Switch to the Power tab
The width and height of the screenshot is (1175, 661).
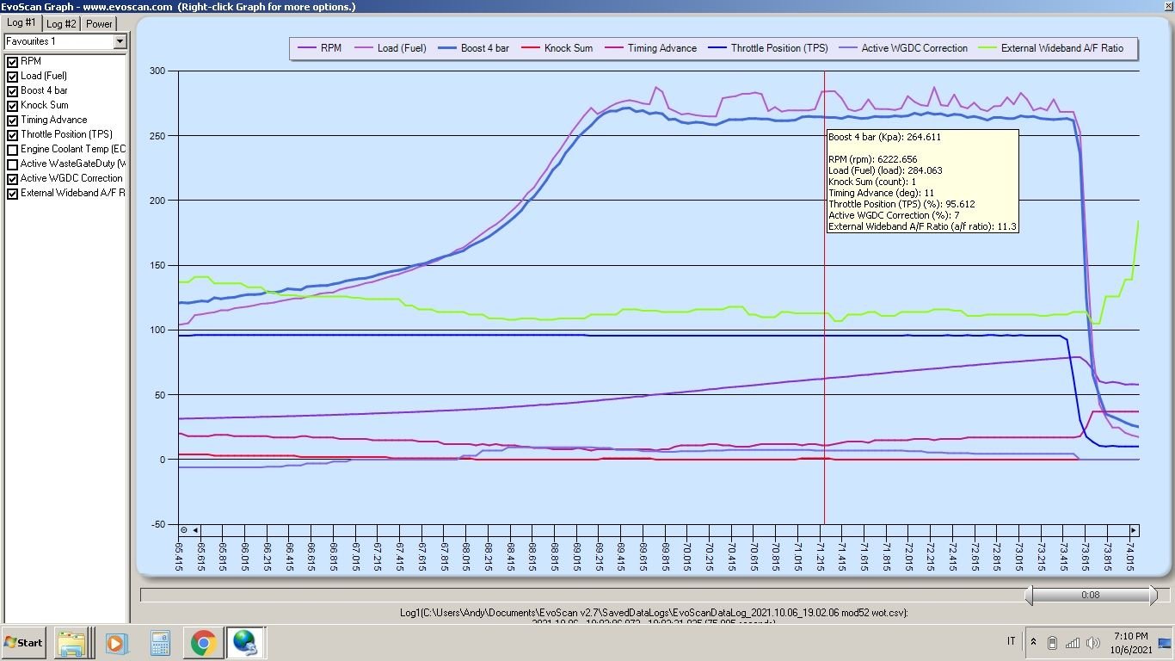click(99, 23)
